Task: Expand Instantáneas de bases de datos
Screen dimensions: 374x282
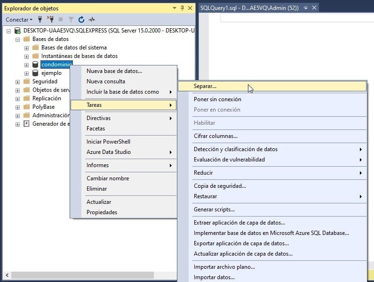Action: click(26, 56)
